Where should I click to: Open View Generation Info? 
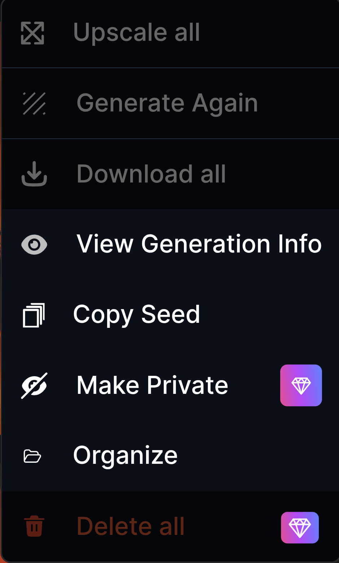click(x=199, y=244)
